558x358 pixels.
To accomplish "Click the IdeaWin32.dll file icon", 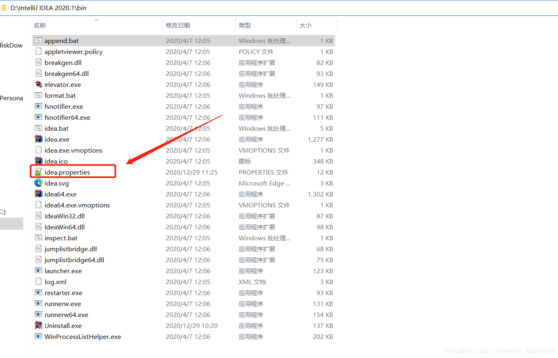I will pos(38,216).
